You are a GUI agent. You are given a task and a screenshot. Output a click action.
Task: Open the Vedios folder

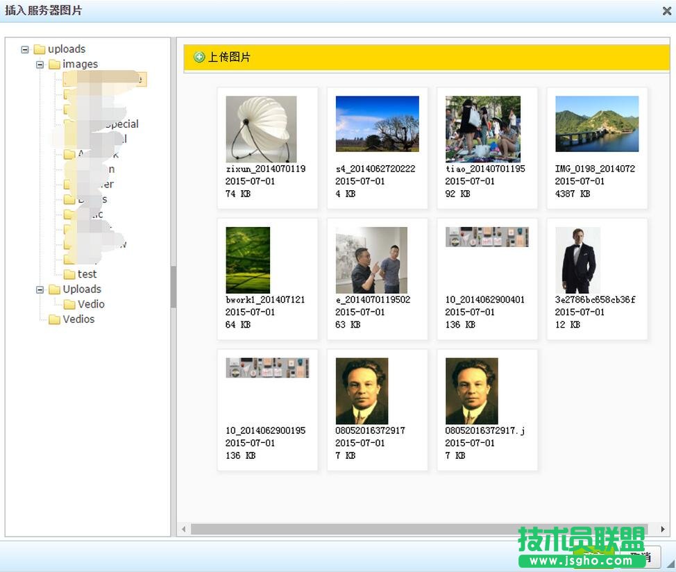pyautogui.click(x=78, y=319)
